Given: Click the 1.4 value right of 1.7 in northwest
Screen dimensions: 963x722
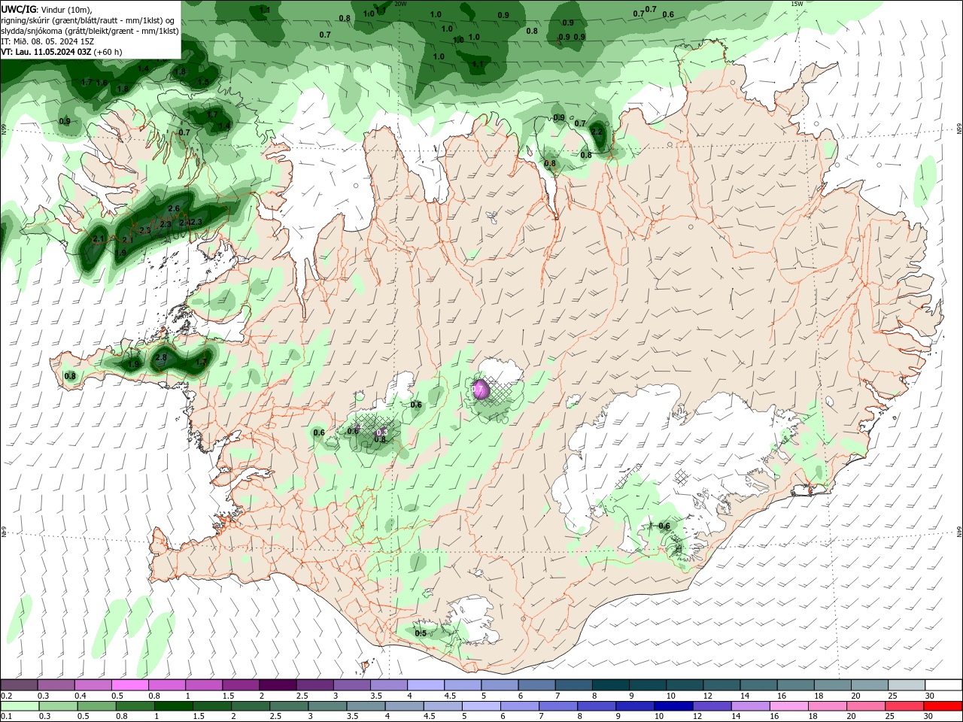Looking at the screenshot, I should (x=224, y=126).
